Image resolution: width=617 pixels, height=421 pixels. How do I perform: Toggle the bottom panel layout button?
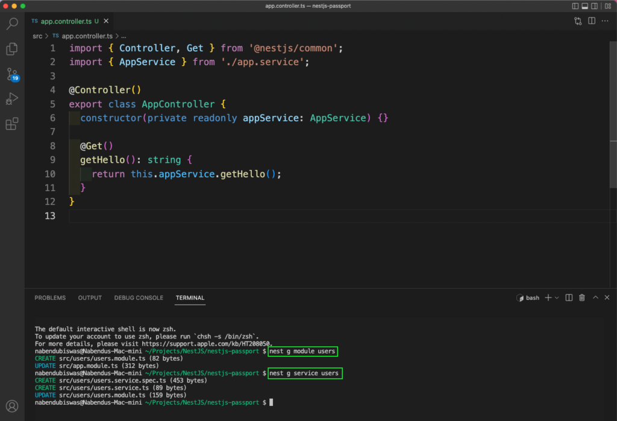585,6
